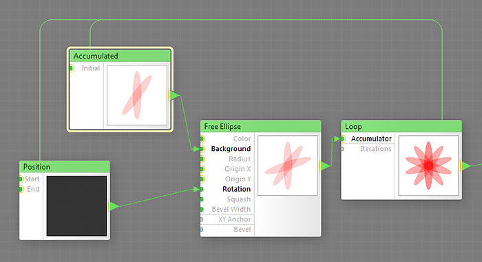The height and width of the screenshot is (262, 482).
Task: Click the Radius label
Action: tap(240, 159)
